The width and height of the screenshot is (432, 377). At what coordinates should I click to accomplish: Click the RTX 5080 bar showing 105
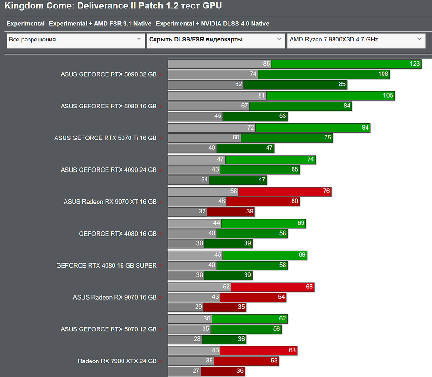[x=331, y=96]
